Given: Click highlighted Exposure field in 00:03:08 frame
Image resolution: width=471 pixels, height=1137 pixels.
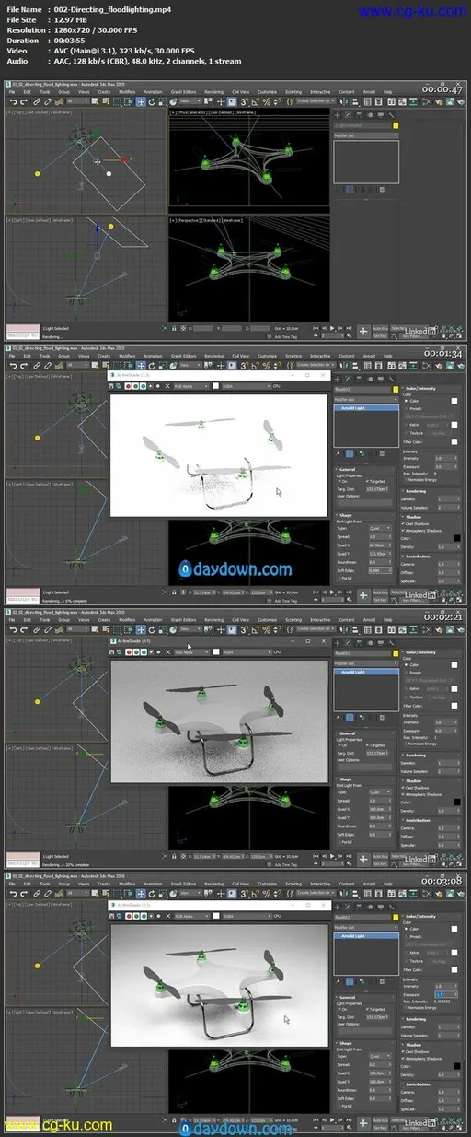Looking at the screenshot, I should (x=445, y=994).
